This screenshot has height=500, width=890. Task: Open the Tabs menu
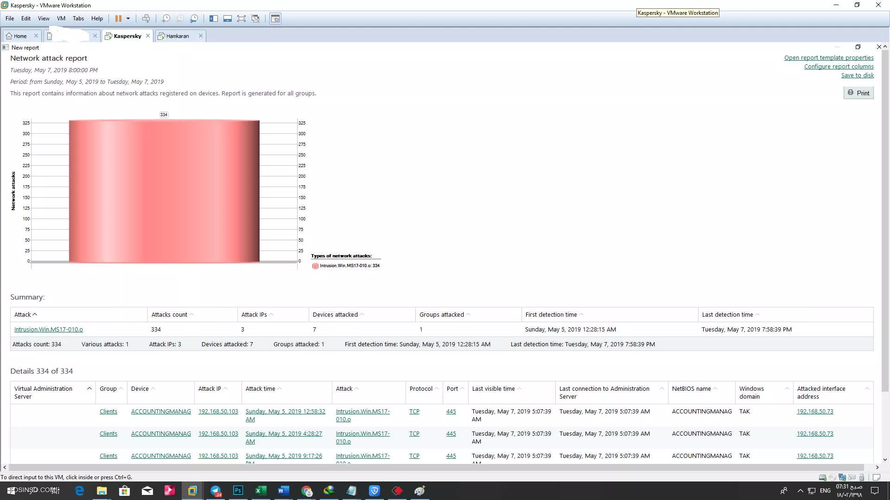[x=78, y=19]
